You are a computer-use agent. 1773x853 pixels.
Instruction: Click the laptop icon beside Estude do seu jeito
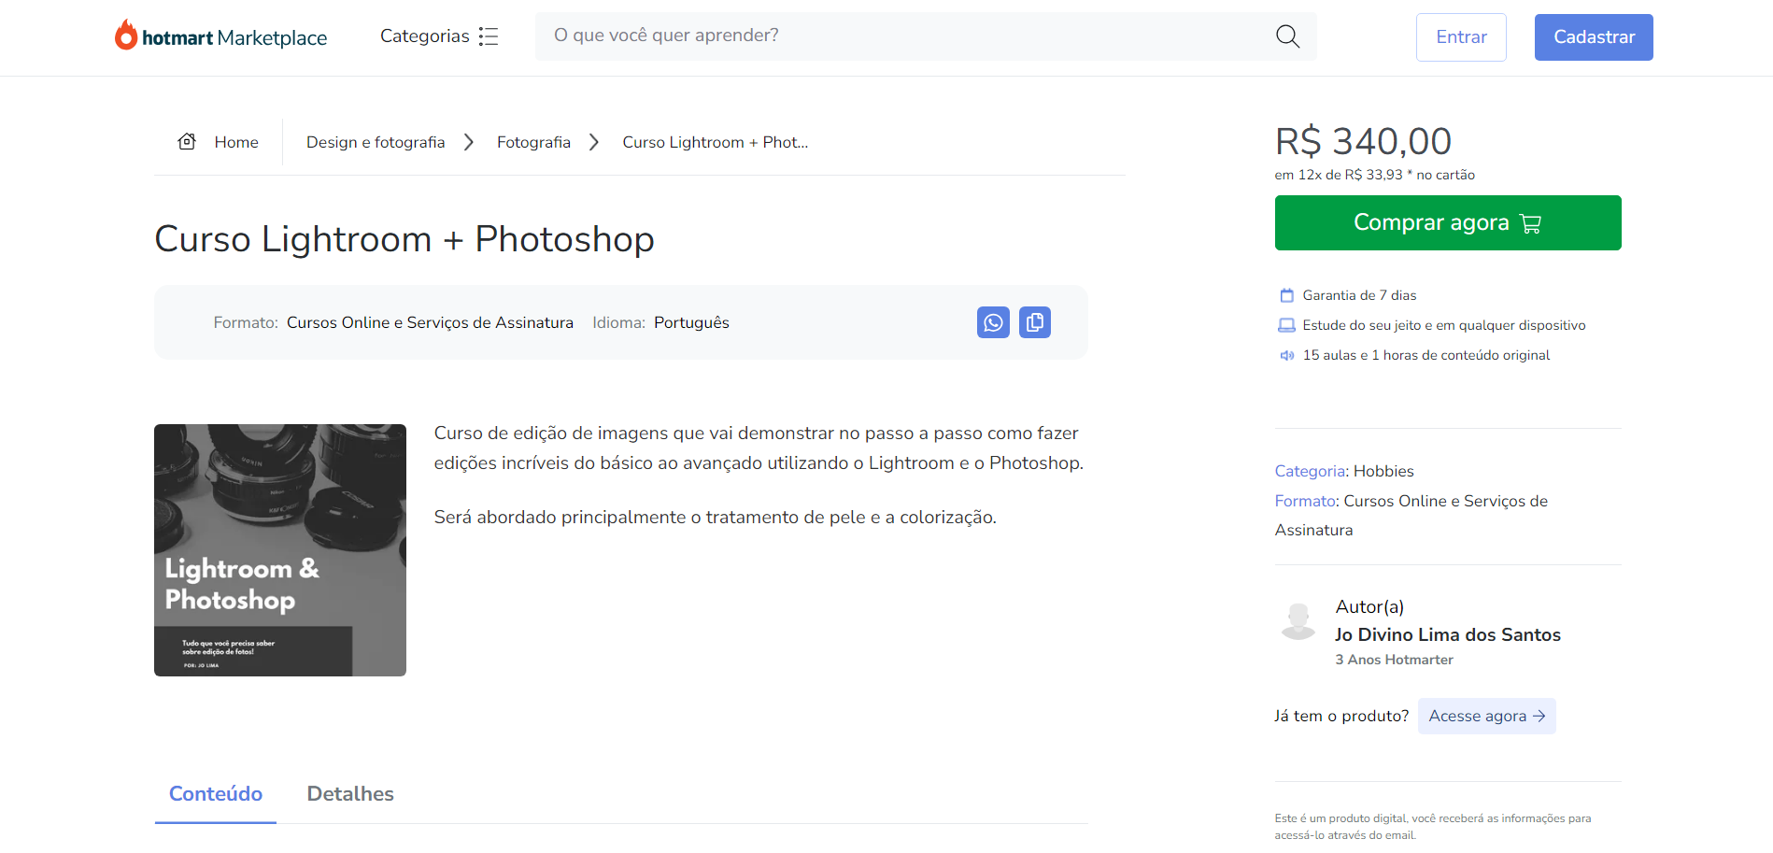(x=1286, y=325)
